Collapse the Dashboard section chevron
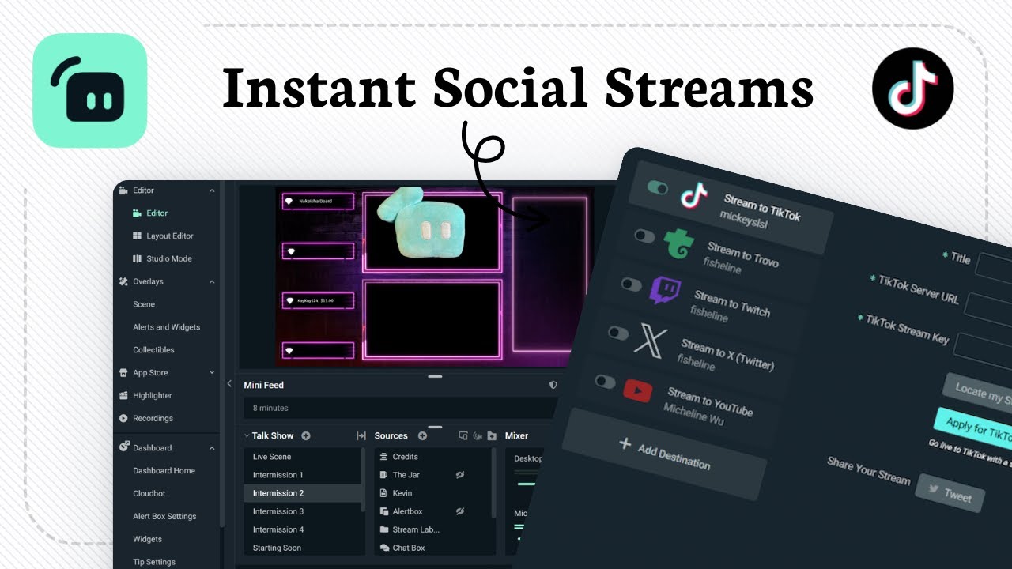Screen dimensions: 1012x569 click(212, 448)
